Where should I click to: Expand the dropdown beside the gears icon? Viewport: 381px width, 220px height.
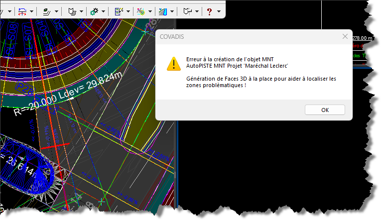(103, 11)
